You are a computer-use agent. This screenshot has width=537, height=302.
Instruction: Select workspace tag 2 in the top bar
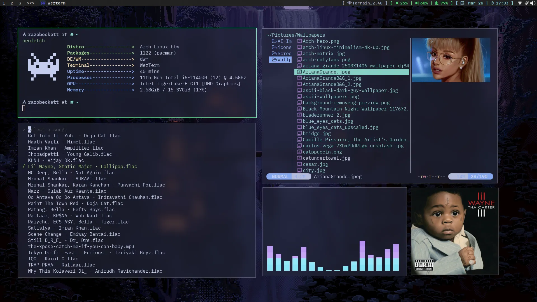11,3
